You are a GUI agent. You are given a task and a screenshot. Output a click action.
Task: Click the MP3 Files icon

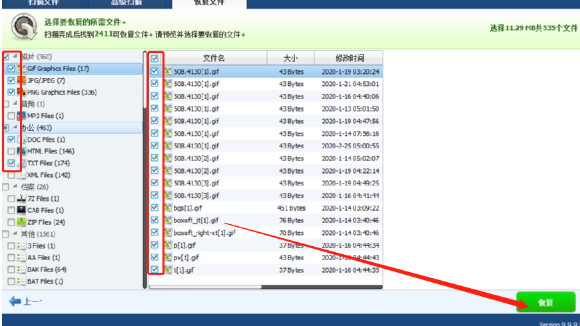pos(21,116)
